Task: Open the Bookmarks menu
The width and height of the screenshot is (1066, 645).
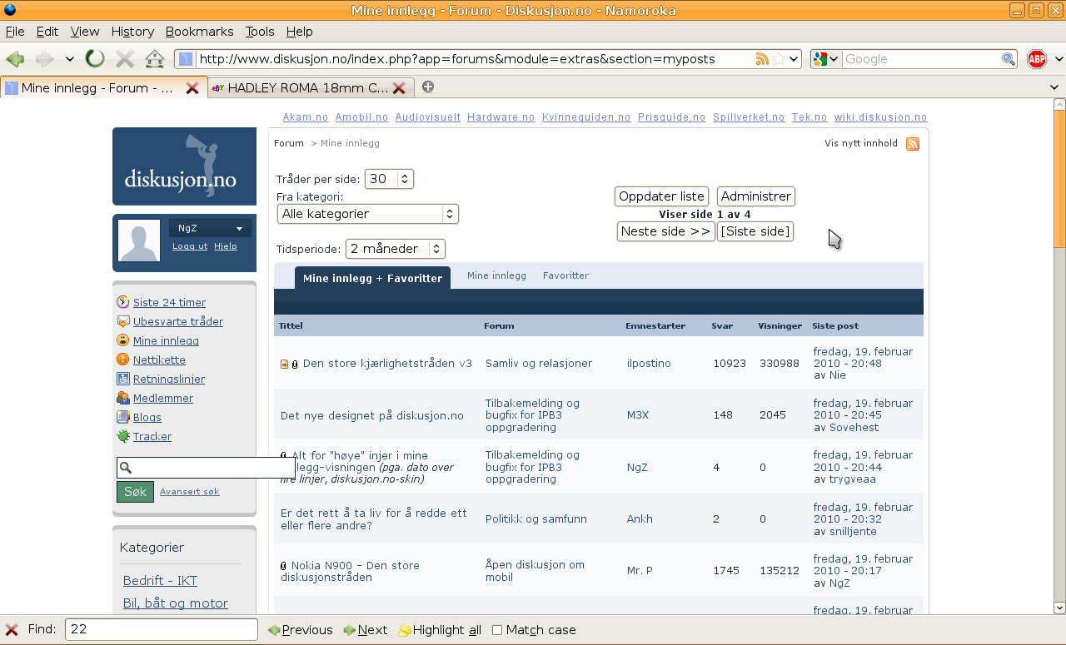Action: (x=199, y=32)
